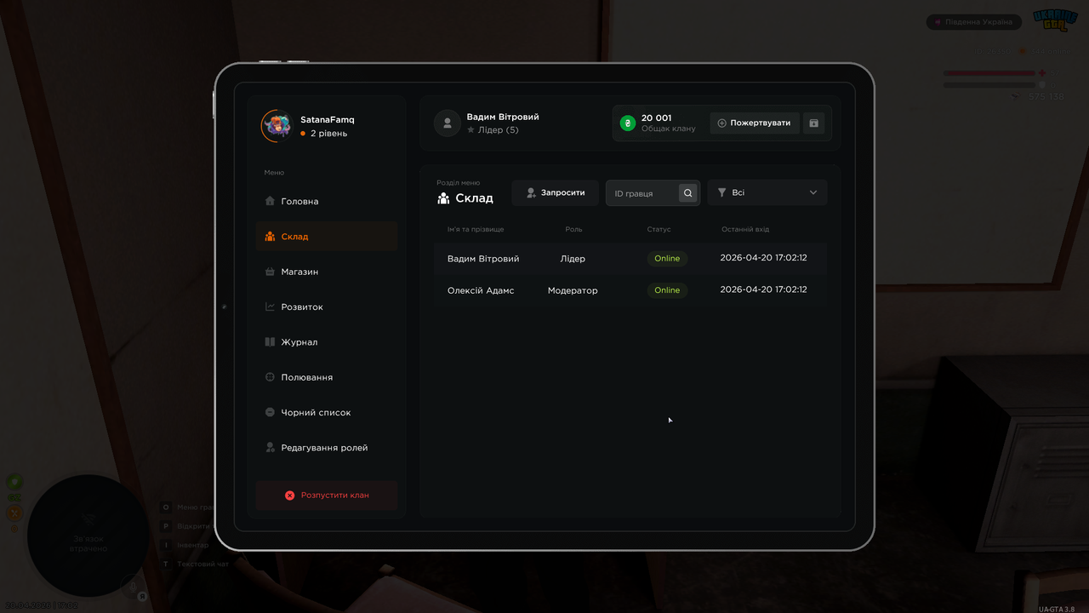Click the plus icon in Пожертвувати button
Screen dimensions: 1089x613
721,123
